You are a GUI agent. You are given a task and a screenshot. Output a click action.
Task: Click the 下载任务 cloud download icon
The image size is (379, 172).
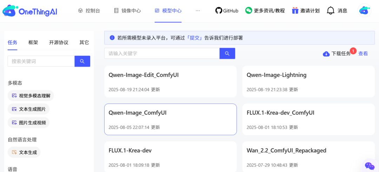pyautogui.click(x=326, y=54)
